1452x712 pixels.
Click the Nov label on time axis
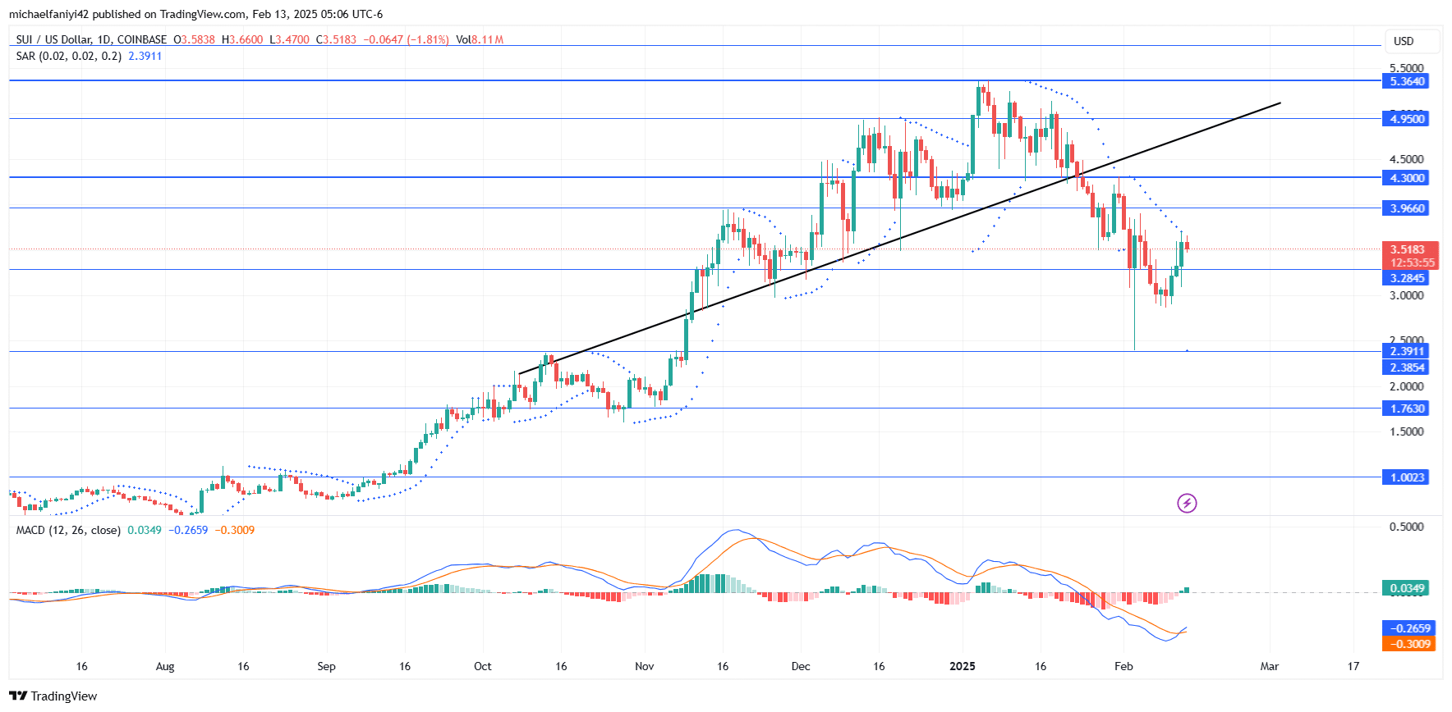pyautogui.click(x=645, y=666)
